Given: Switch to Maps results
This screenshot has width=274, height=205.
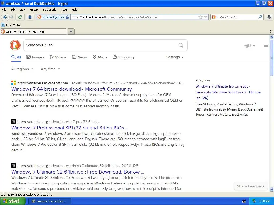Looking at the screenshot, I should click(100, 57).
